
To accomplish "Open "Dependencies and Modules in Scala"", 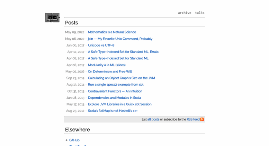I will click(115, 98).
